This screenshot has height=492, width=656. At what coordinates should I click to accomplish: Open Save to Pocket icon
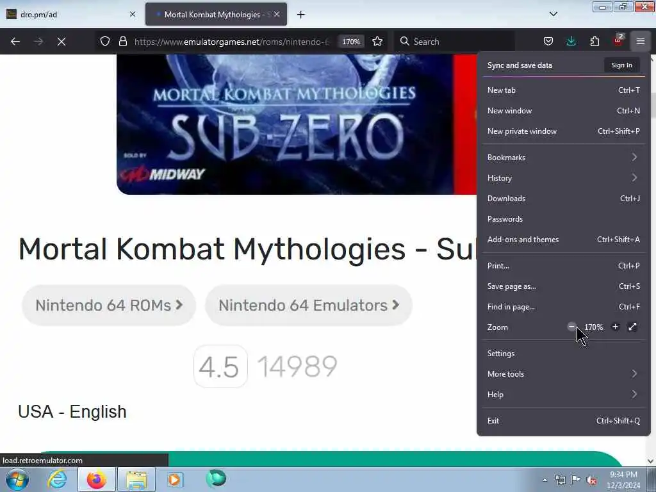click(548, 42)
